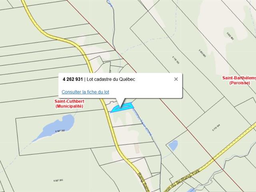The height and width of the screenshot is (192, 256).
Task: Select lot number label 5 119 194
Action: click(216, 128)
